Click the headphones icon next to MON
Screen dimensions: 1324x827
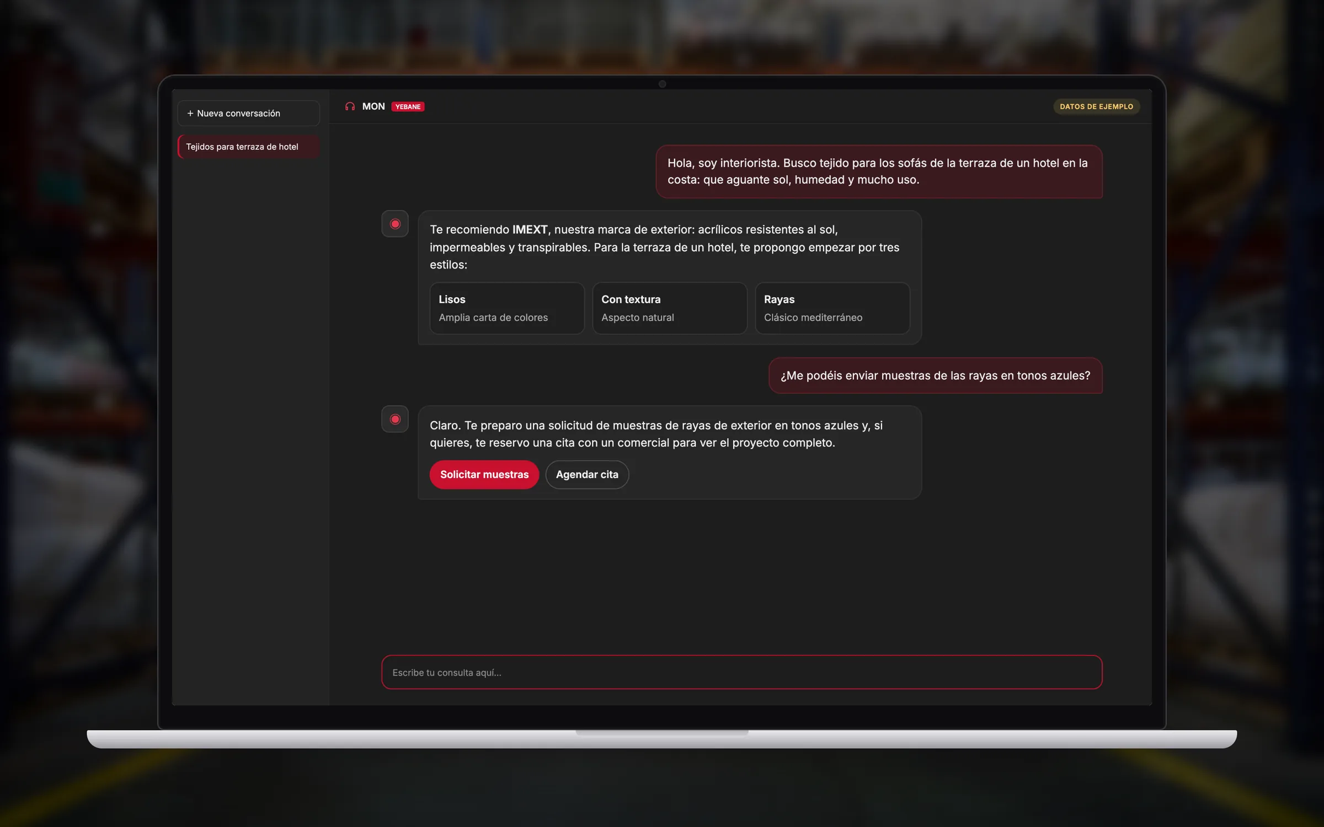[350, 106]
